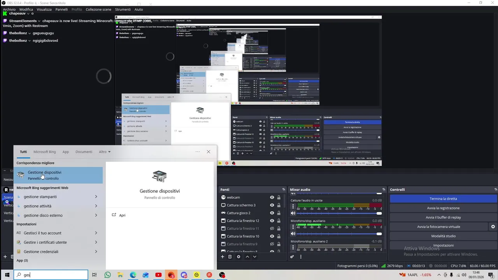Pop out the Fonti dock panel
Screen dimensions: 498x280
pyautogui.click(x=283, y=189)
